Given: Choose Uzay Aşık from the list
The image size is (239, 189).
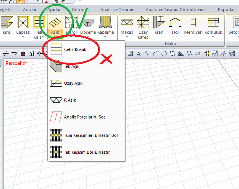Looking at the screenshot, I should [73, 83].
